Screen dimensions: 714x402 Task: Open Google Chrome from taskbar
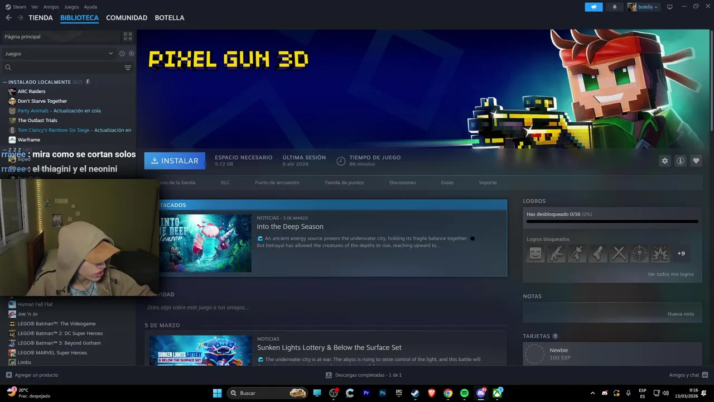(448, 393)
